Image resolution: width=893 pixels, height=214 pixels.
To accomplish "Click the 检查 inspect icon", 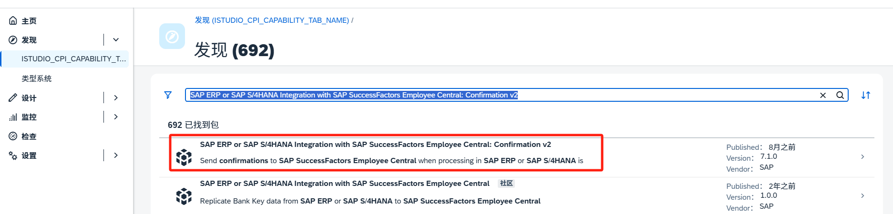I will tap(13, 136).
